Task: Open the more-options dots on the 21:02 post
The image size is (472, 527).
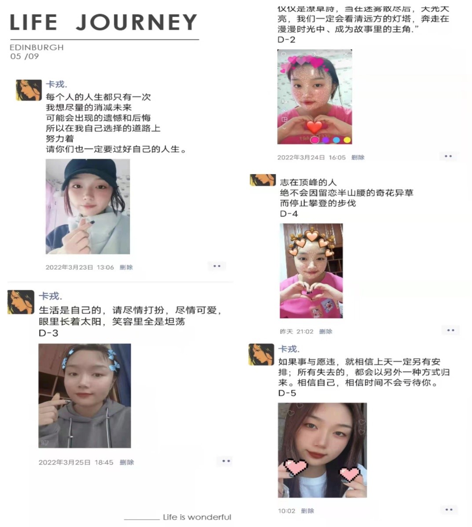Action: click(x=450, y=330)
